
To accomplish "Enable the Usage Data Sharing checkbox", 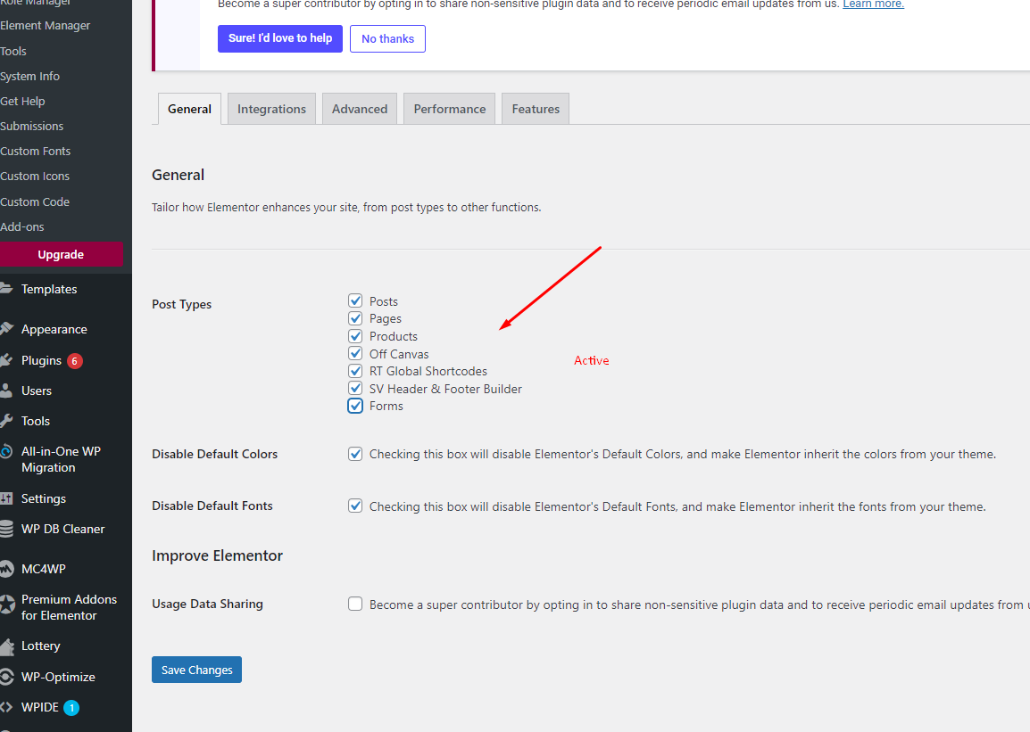I will (355, 604).
